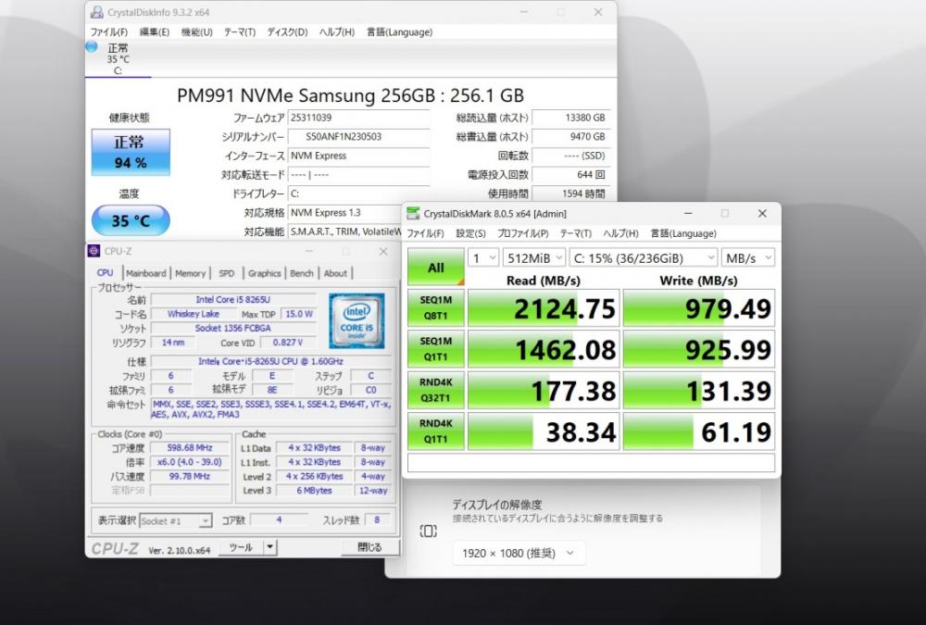The height and width of the screenshot is (625, 926).
Task: Click the 正常 94 % health status button
Action: (x=131, y=153)
